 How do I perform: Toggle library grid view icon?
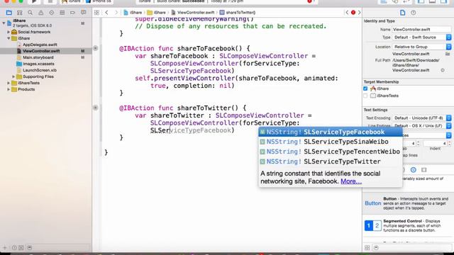click(367, 248)
